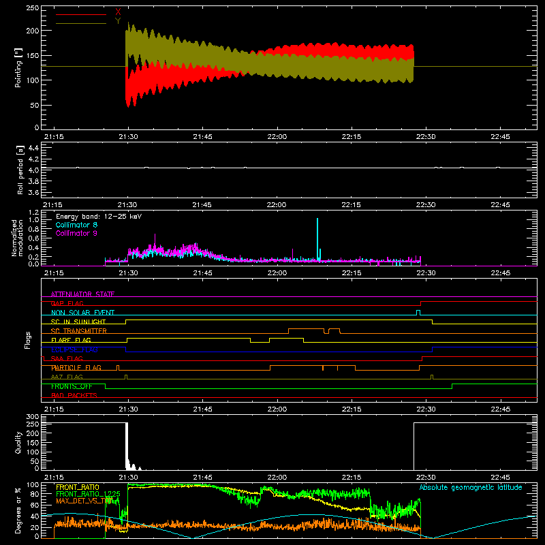Click the cyan NON_SOLAR_EVENT pulse near 22:28

(x=418, y=313)
